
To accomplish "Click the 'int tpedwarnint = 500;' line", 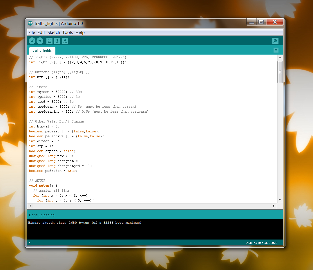I will coord(89,111).
